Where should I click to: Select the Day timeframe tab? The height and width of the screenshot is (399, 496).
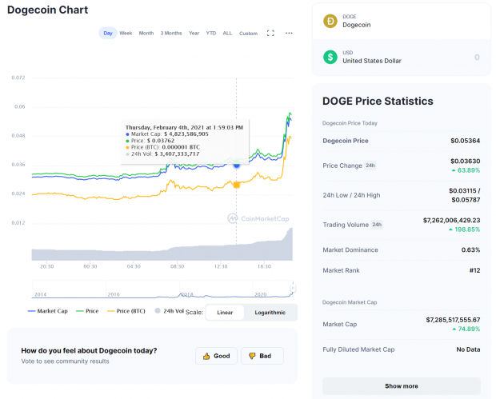(x=108, y=34)
